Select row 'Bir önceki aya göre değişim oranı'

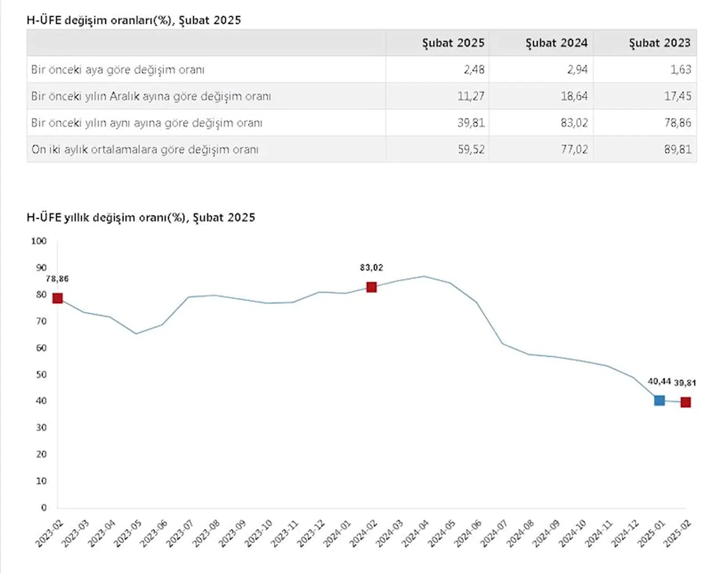coord(118,70)
